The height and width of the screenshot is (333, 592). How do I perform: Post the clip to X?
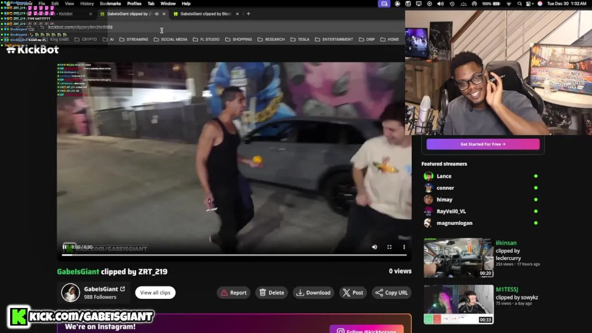click(x=353, y=292)
